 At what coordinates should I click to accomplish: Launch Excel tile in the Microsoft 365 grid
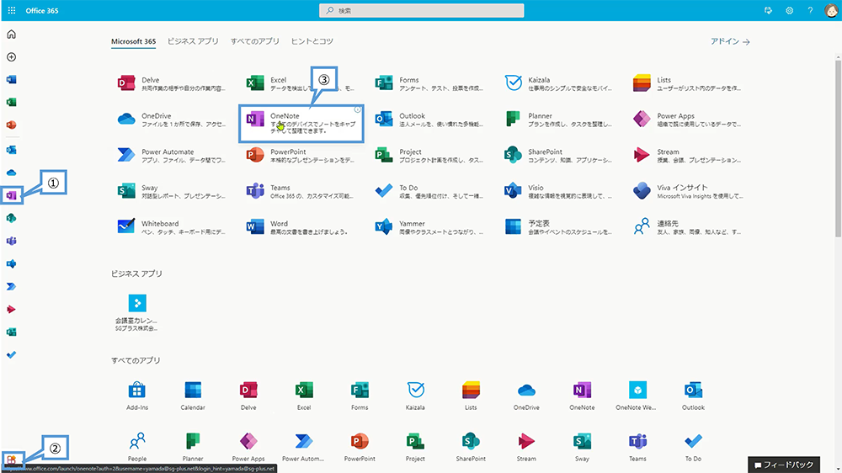pos(301,83)
